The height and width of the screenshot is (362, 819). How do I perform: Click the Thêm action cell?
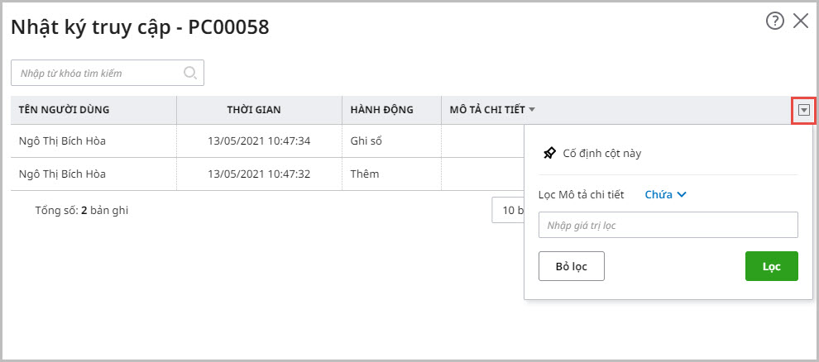364,174
